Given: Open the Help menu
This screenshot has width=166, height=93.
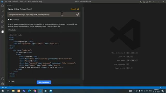Looking at the screenshot, I should point(41,2).
